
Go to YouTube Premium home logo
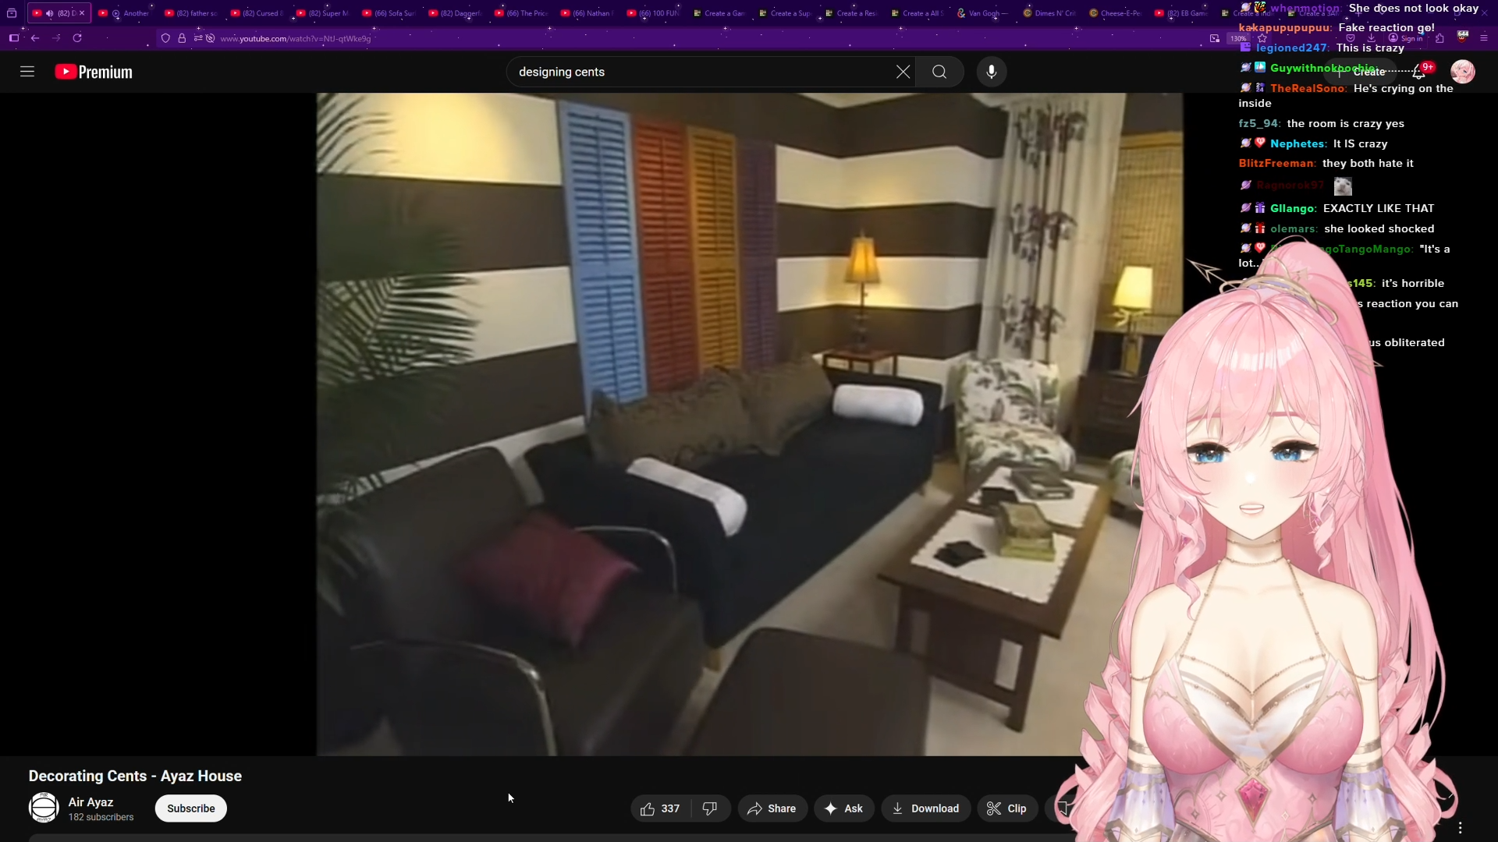94,72
